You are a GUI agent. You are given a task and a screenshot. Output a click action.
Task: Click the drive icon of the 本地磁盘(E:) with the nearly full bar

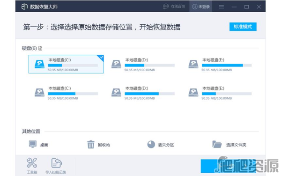point(193,64)
